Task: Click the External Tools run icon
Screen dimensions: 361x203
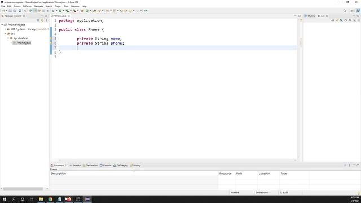Action: (x=74, y=11)
